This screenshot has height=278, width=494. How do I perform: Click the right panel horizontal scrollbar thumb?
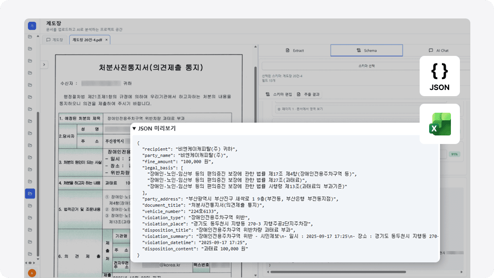pos(338,272)
